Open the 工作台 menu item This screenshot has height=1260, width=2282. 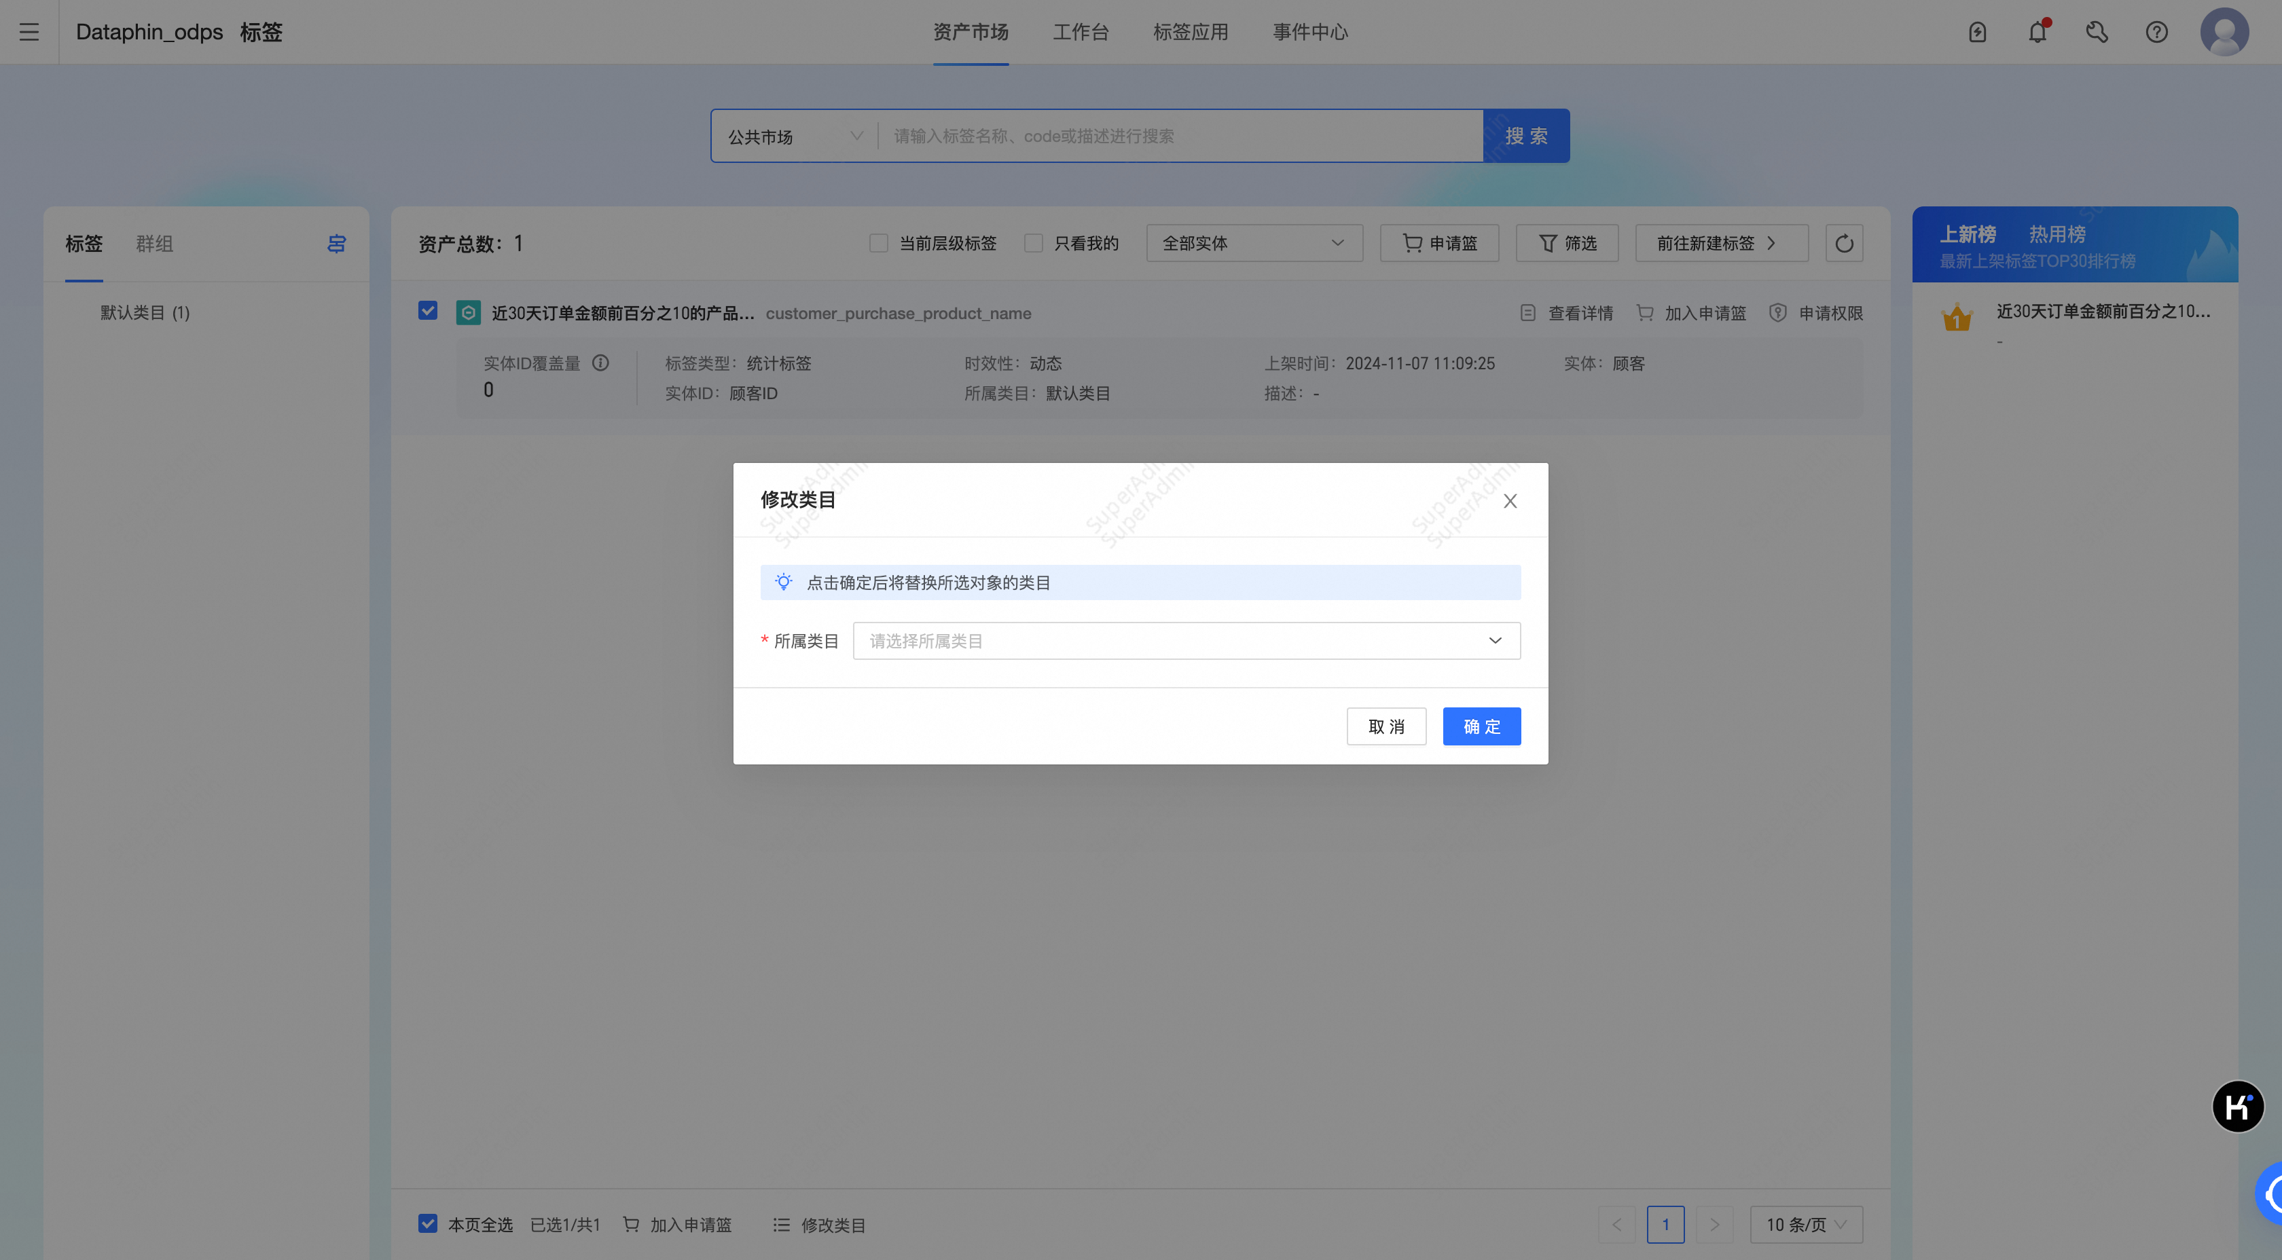1081,32
